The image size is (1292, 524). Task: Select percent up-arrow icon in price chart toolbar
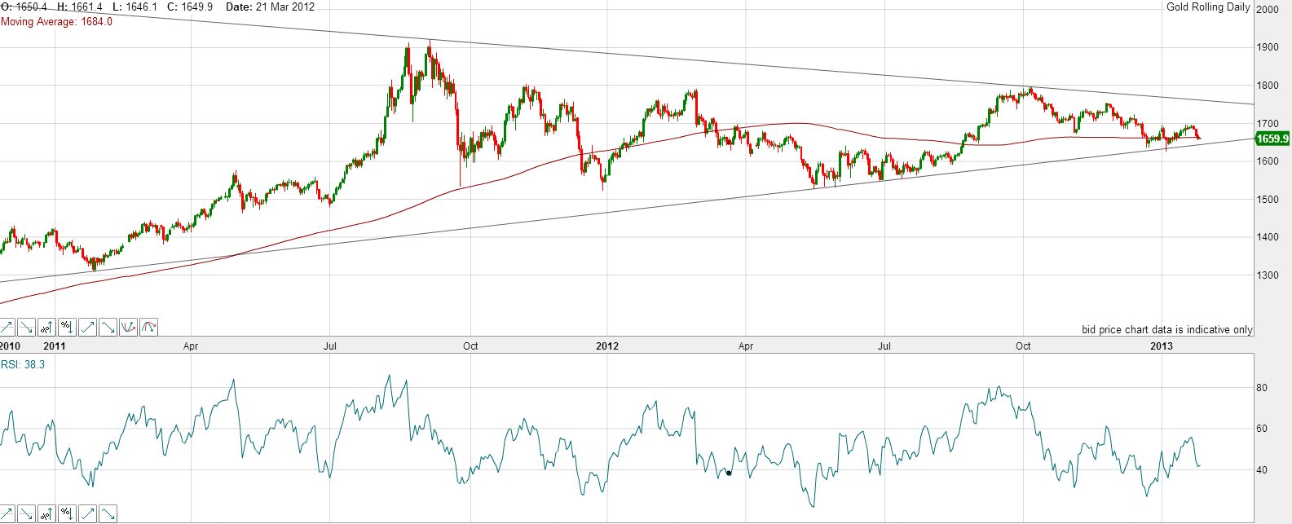click(46, 328)
